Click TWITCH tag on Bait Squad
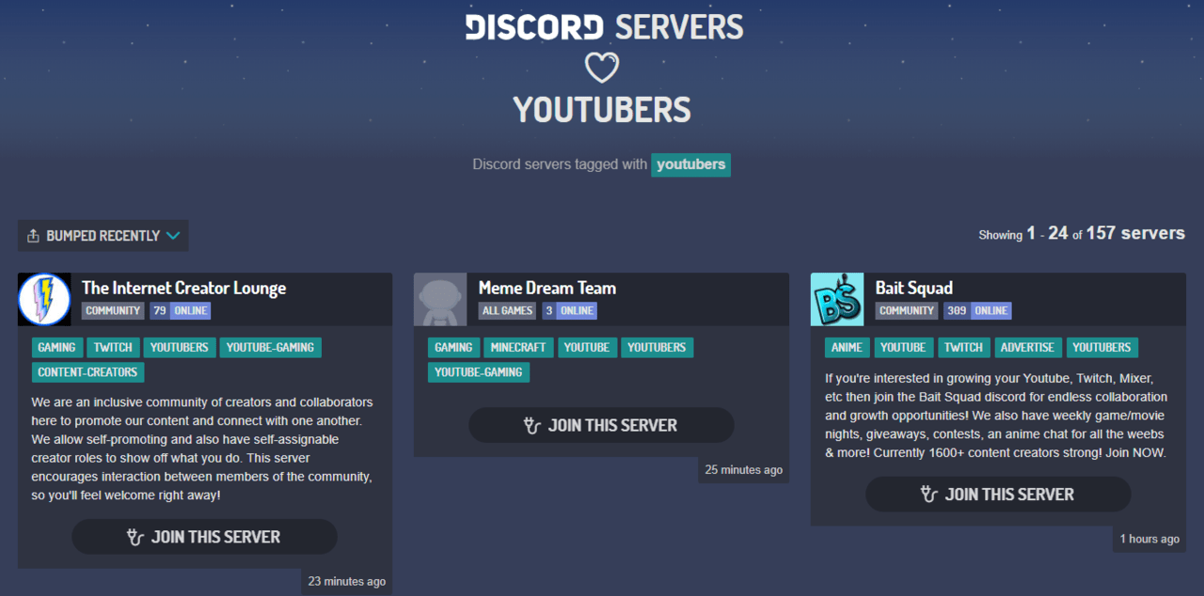 click(963, 347)
